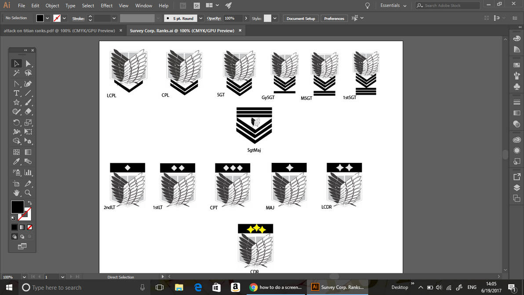Activate the Type tool

(16, 93)
